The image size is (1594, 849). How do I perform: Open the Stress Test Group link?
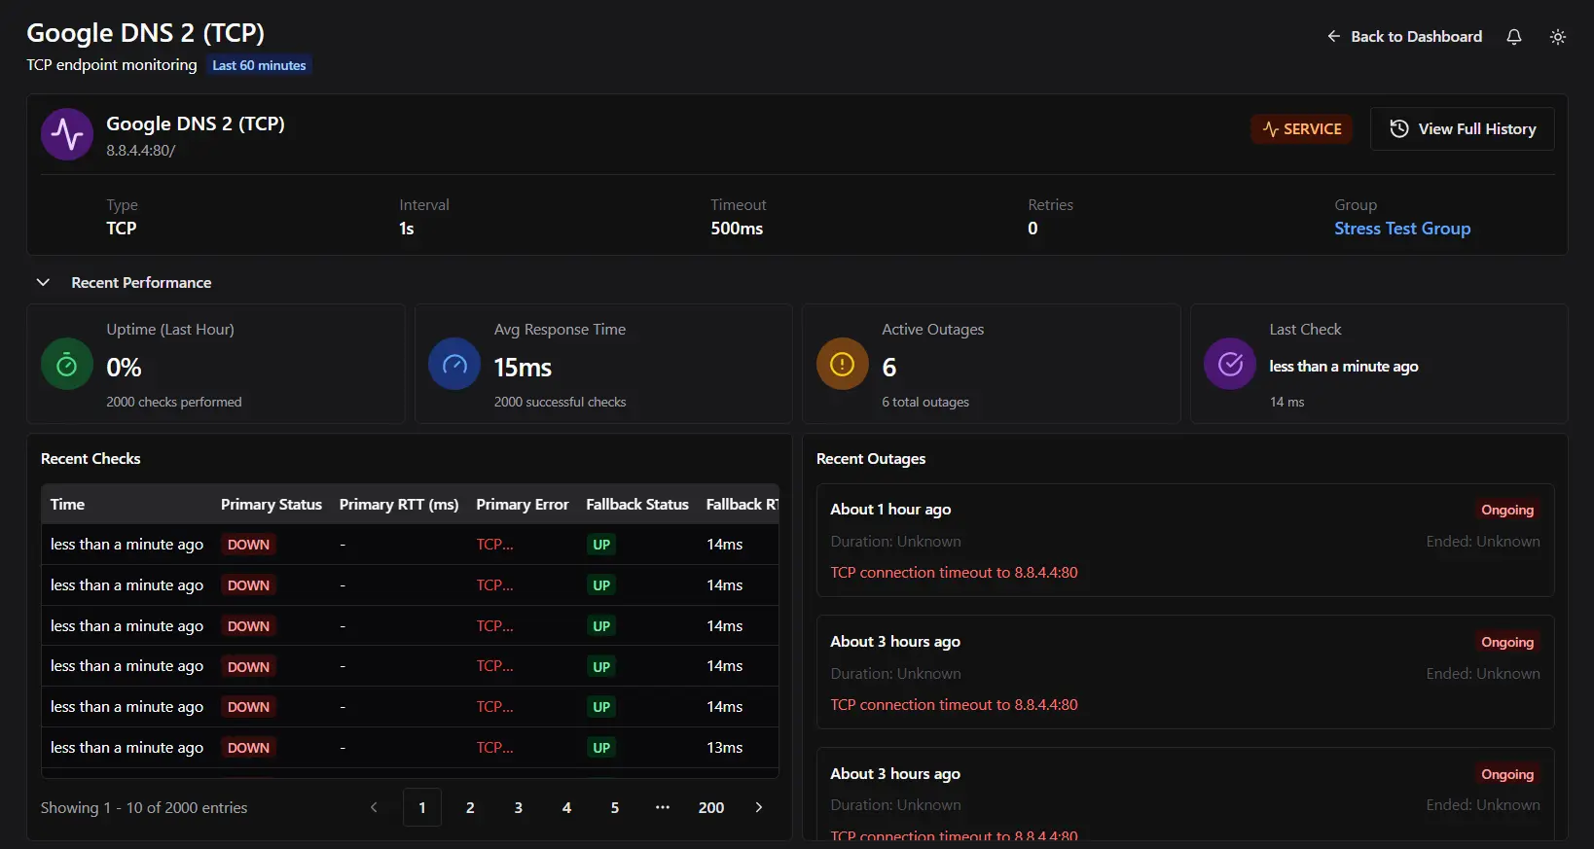[1401, 229]
